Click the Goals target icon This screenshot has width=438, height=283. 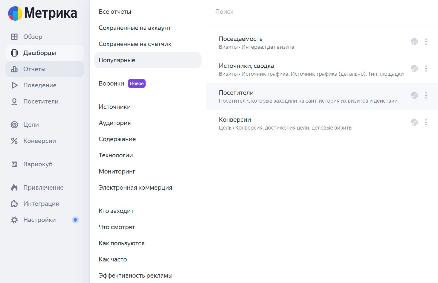click(14, 125)
